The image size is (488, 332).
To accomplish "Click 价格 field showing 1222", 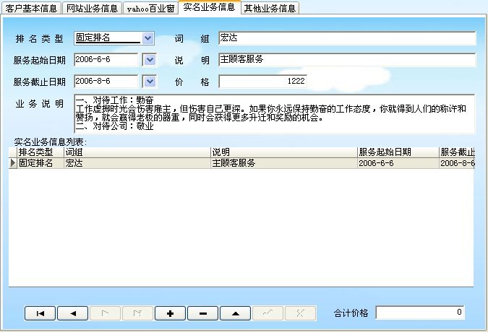I will pyautogui.click(x=263, y=82).
